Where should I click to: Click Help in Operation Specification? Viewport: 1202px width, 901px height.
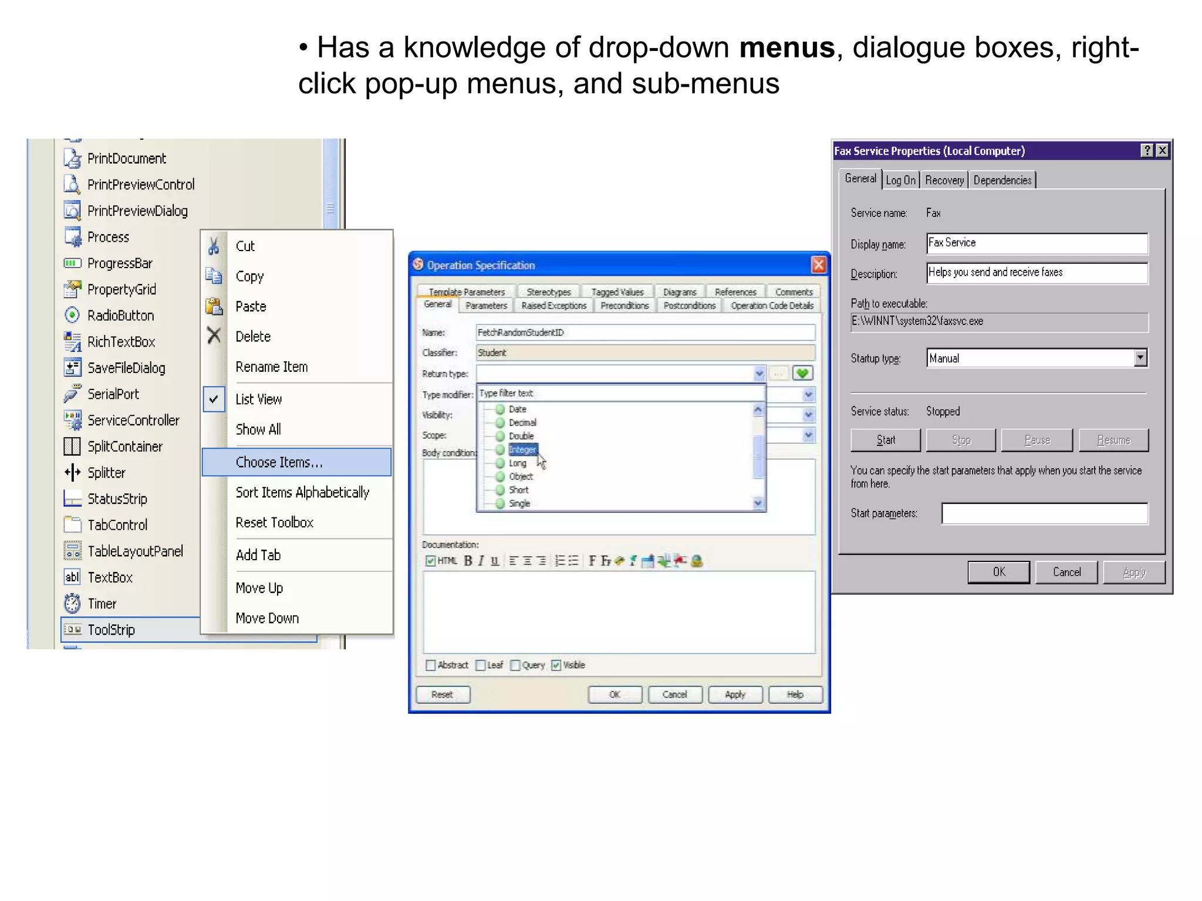click(x=795, y=695)
